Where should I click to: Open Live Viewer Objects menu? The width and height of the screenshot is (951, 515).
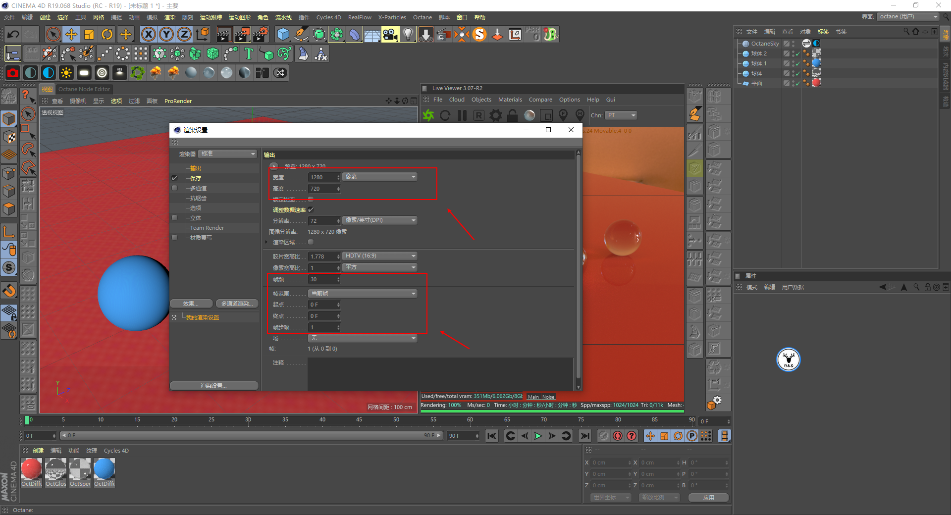coord(481,100)
